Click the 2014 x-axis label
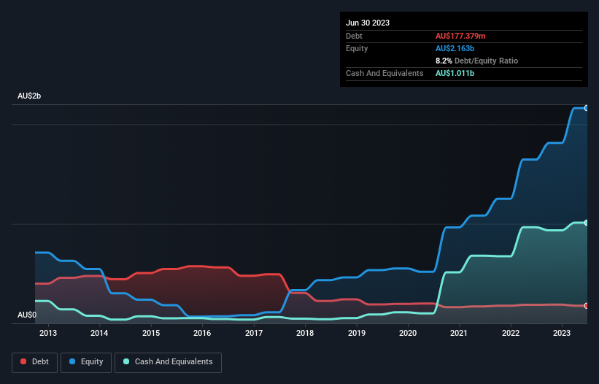 click(99, 333)
